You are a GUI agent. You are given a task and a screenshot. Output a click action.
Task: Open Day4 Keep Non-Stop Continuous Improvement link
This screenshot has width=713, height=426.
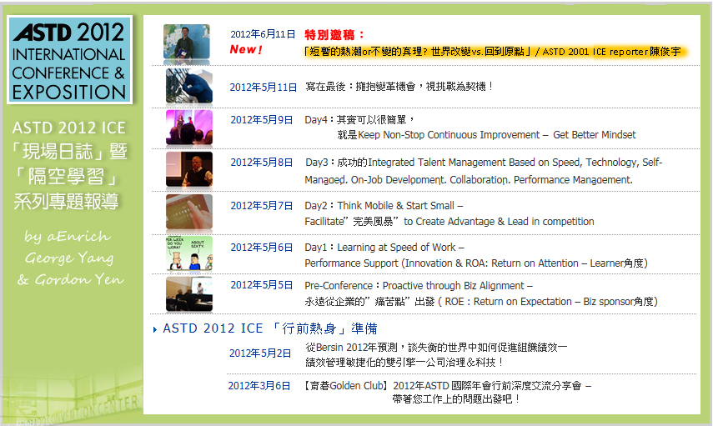tap(486, 134)
